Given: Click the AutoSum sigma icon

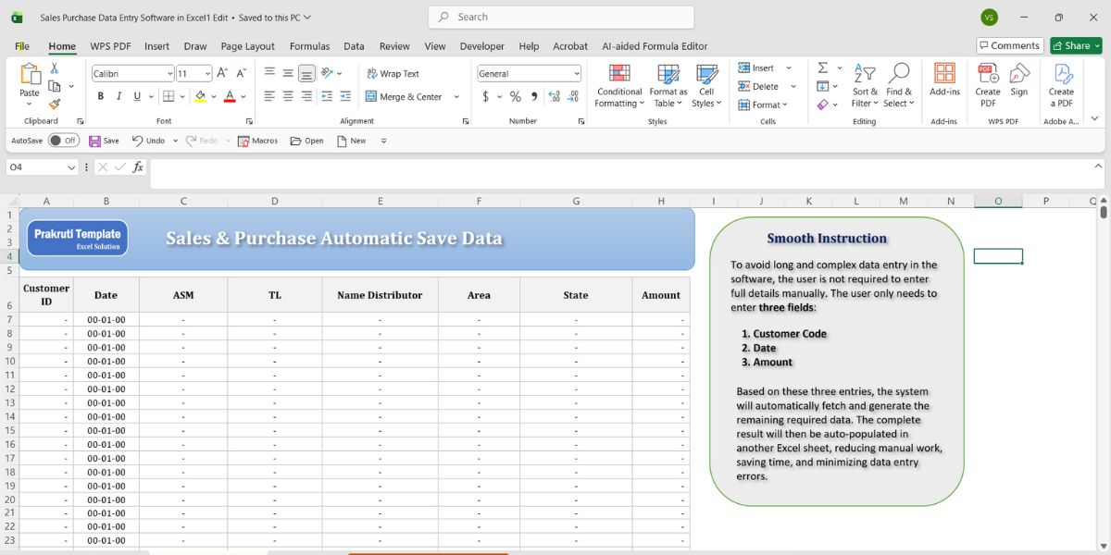Looking at the screenshot, I should coord(822,68).
